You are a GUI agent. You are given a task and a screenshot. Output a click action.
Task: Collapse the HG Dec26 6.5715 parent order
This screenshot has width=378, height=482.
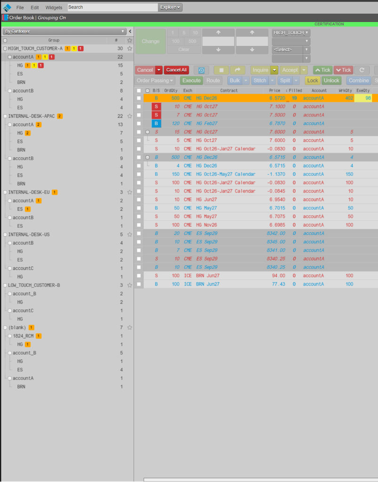(147, 157)
